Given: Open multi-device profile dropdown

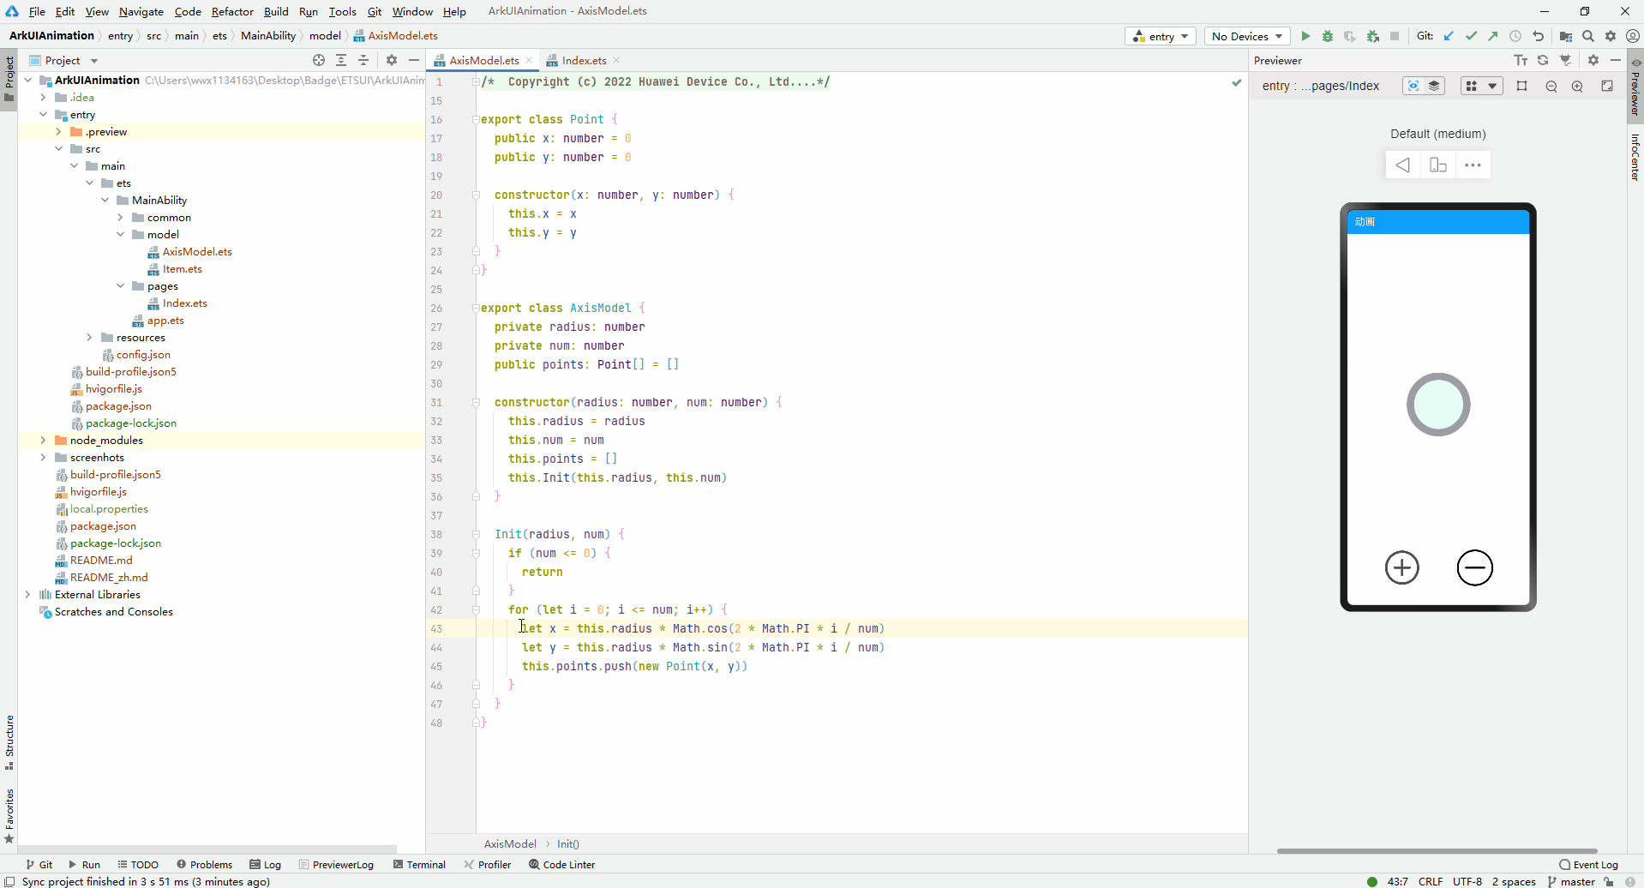Looking at the screenshot, I should [x=1481, y=86].
